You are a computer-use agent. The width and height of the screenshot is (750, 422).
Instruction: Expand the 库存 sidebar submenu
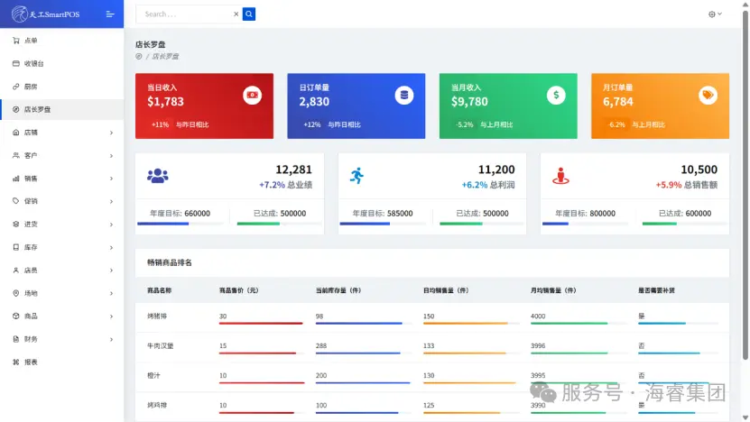[61, 247]
